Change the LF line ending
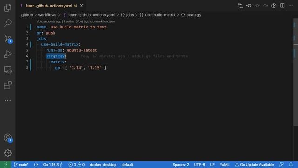The image size is (298, 168). 212,165
